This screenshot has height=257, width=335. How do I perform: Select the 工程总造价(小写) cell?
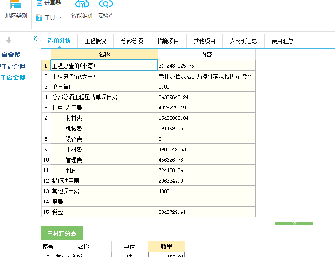(x=104, y=65)
